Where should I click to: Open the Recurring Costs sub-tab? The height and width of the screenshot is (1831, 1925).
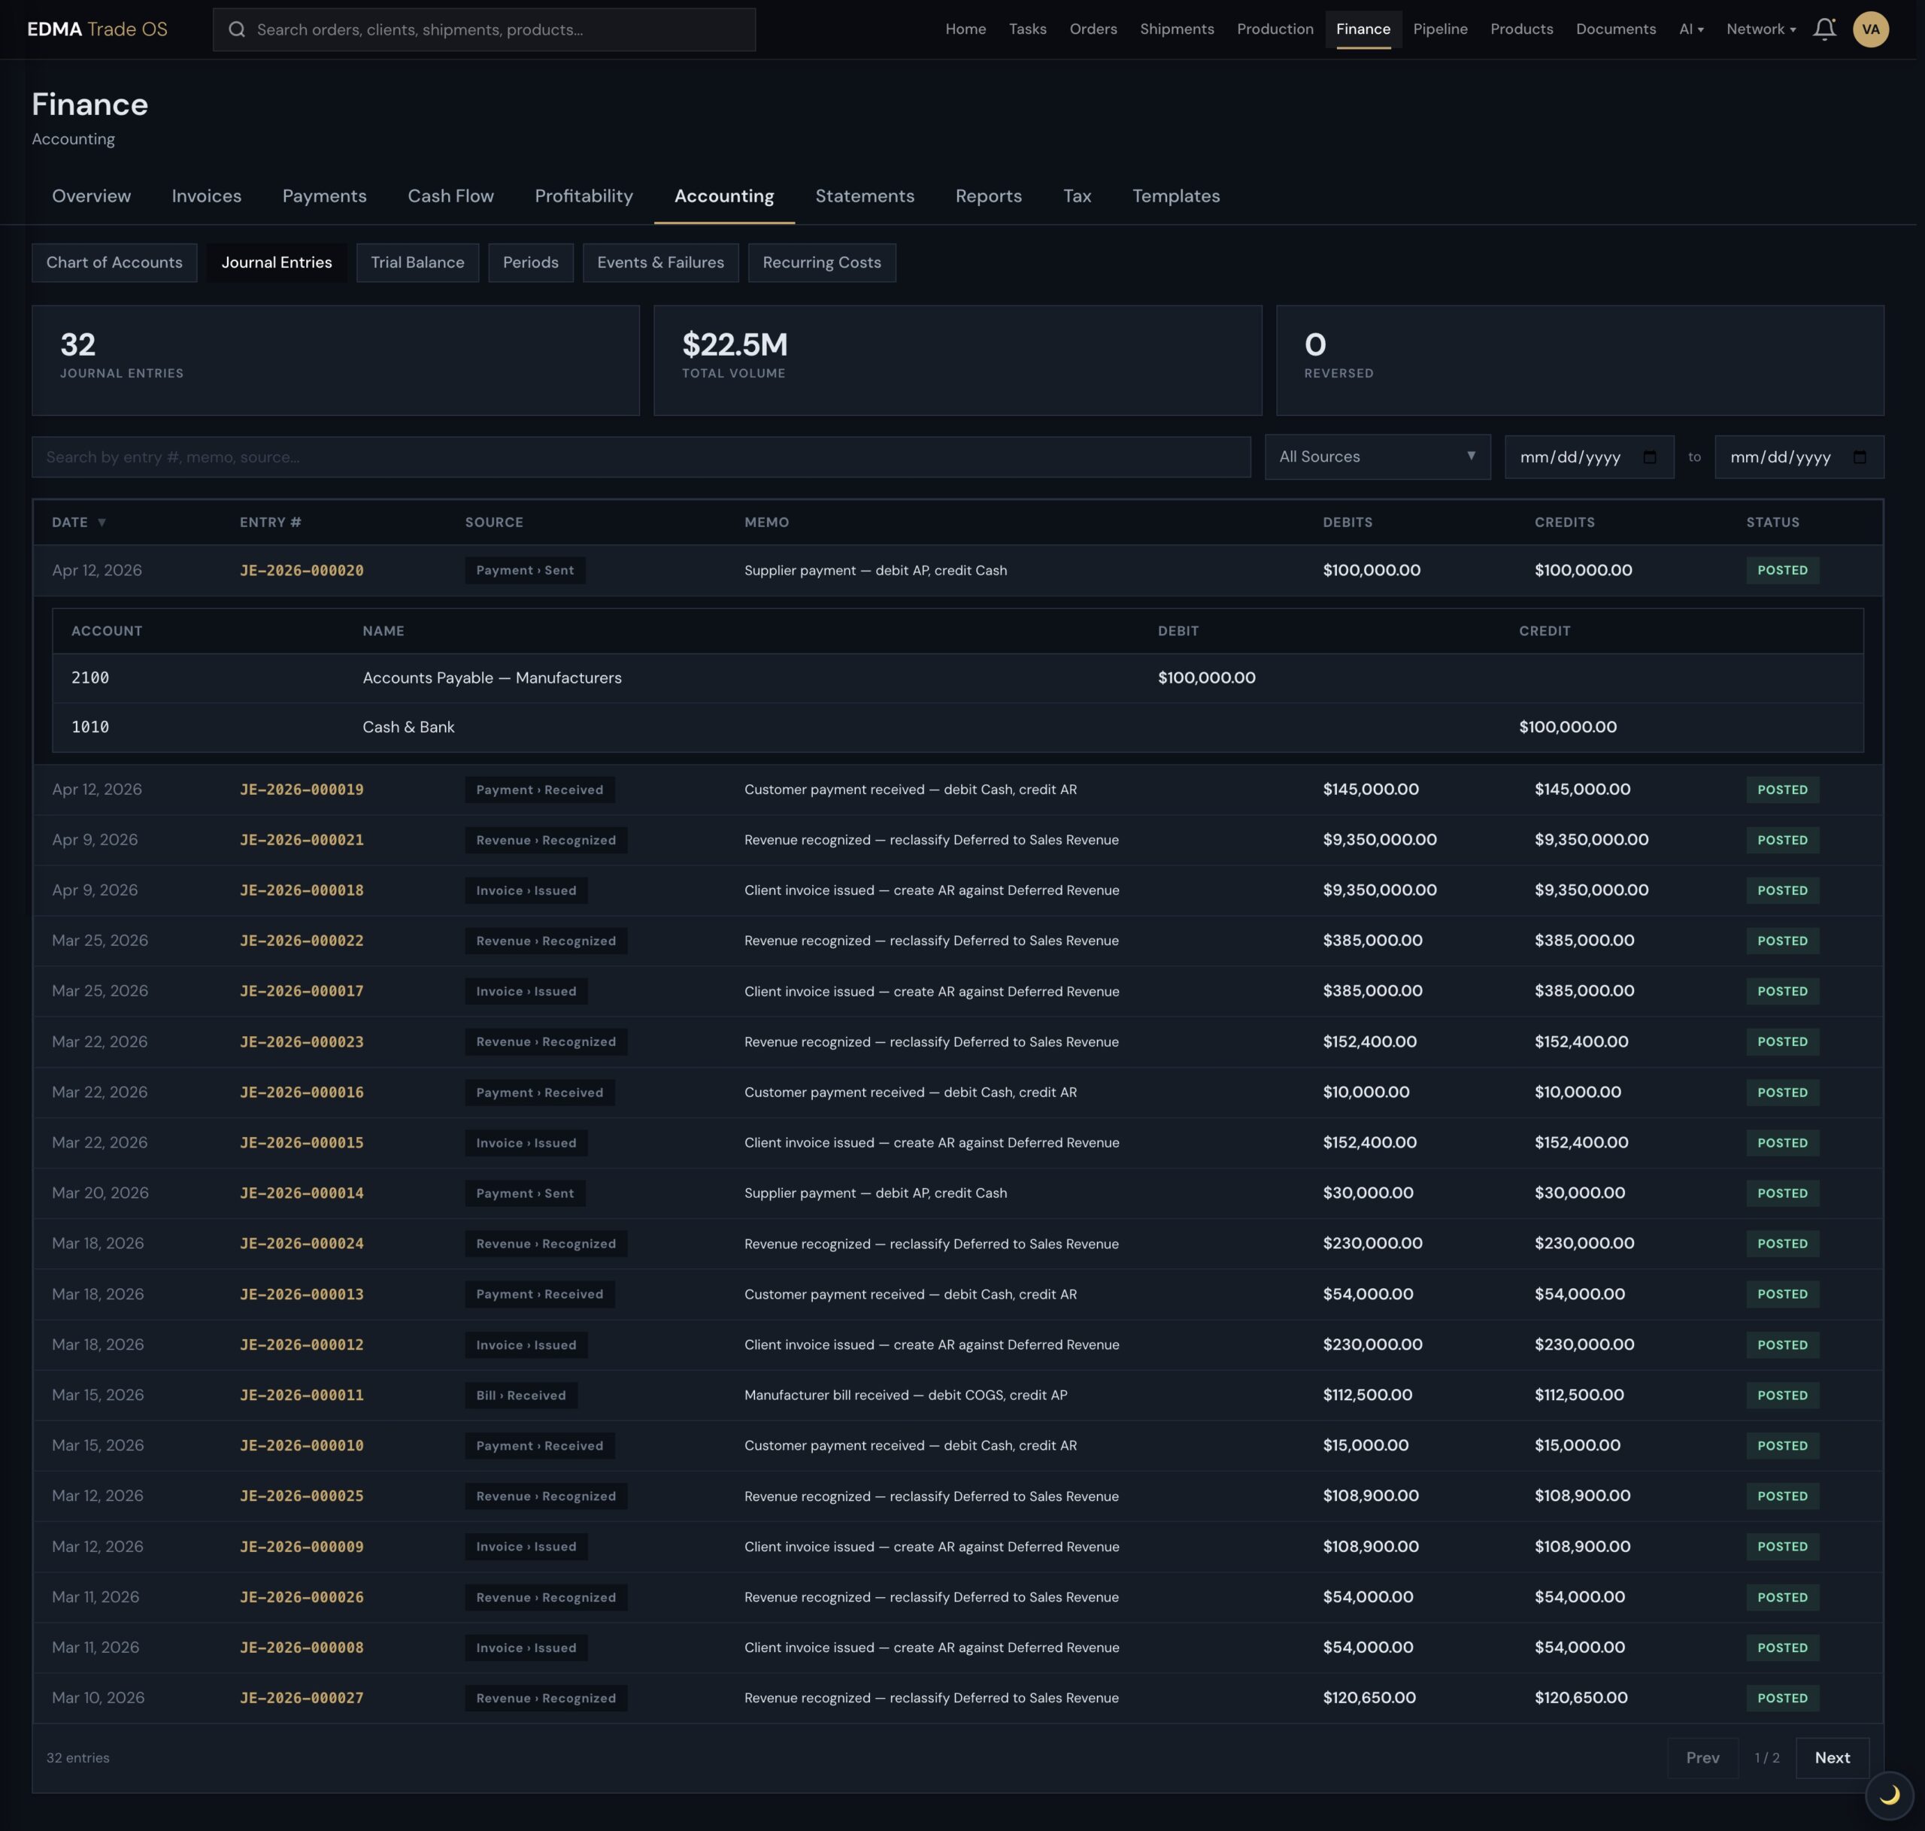821,262
